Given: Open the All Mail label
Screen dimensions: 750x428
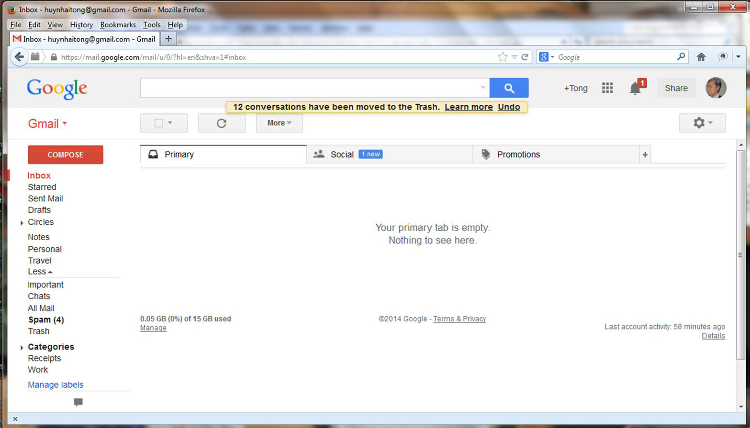Looking at the screenshot, I should (x=41, y=308).
